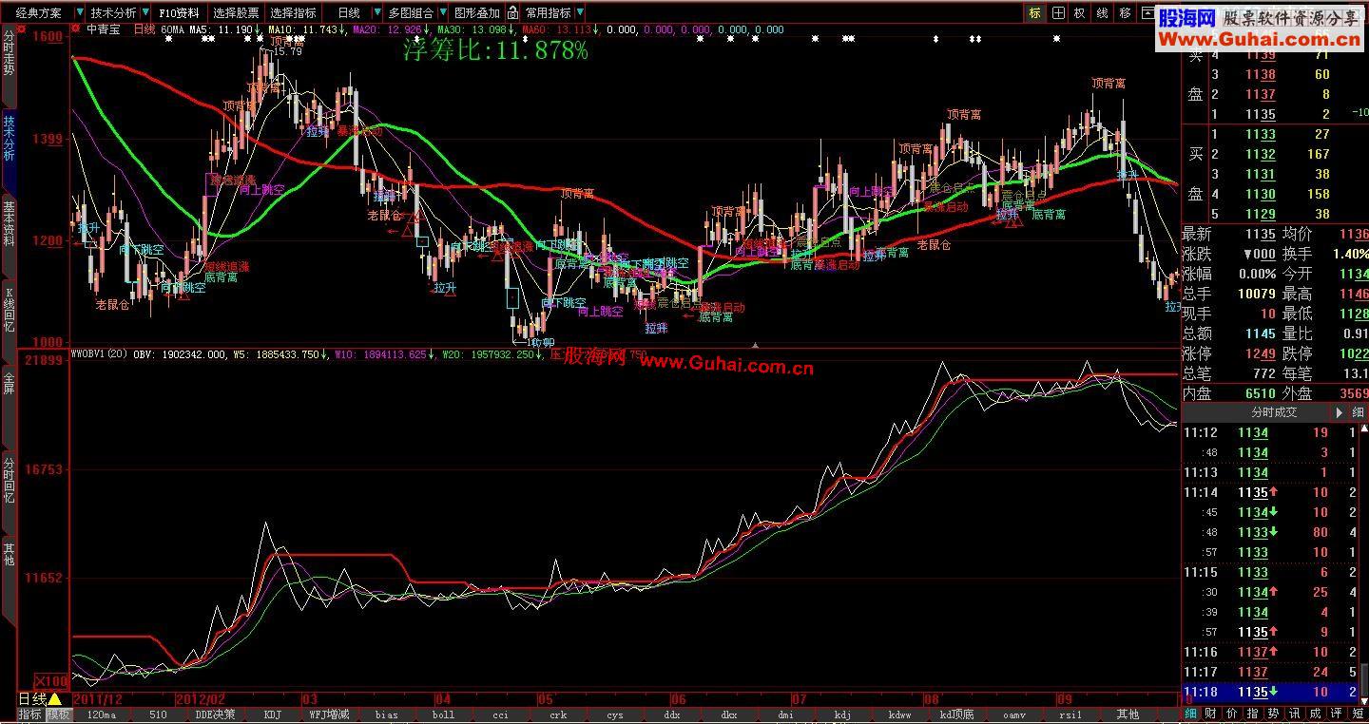
Task: Toggle the 标 indicator button in top toolbar
Action: (1034, 13)
